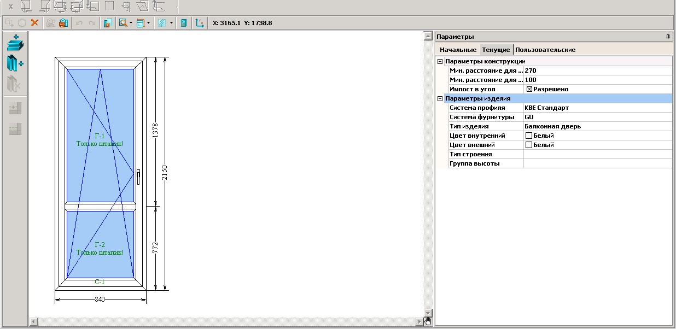Click the dimension display icon
Screen dimensions: 676x329
[141, 23]
